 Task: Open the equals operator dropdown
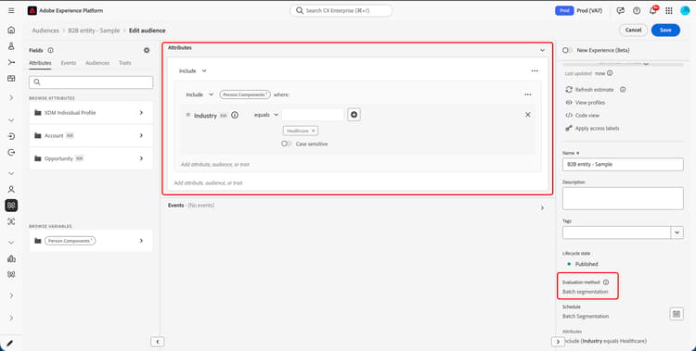point(266,115)
